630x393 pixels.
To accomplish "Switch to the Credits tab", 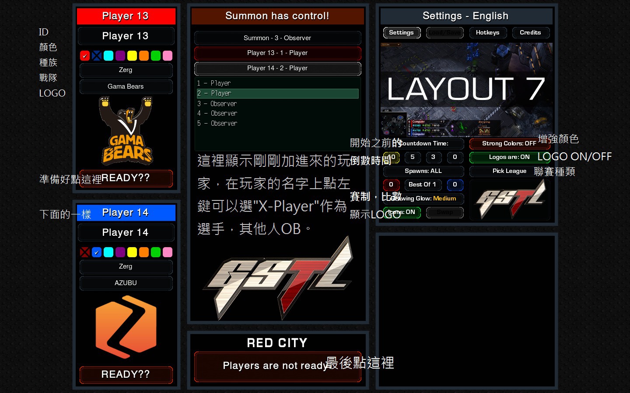I will pos(531,33).
